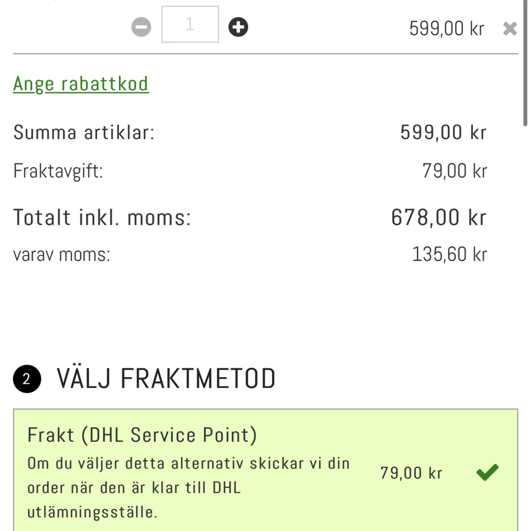Click the Totalt inkl. moms label
Viewport: 531px width, 531px height.
point(102,218)
